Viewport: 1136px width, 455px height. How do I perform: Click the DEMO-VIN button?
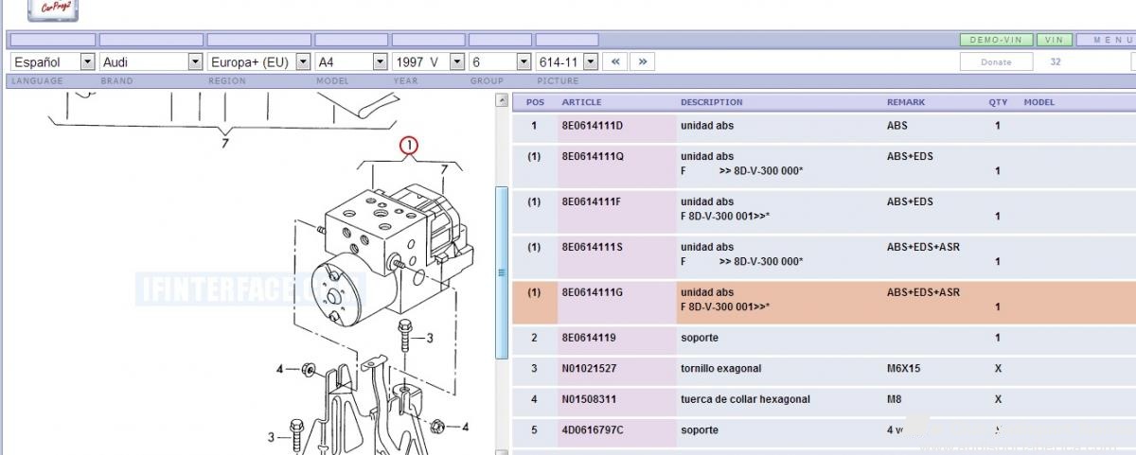[996, 40]
